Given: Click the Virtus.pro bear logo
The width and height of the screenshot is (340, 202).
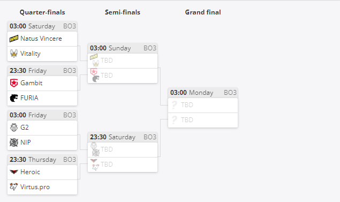Looking at the screenshot, I should pos(14,187).
